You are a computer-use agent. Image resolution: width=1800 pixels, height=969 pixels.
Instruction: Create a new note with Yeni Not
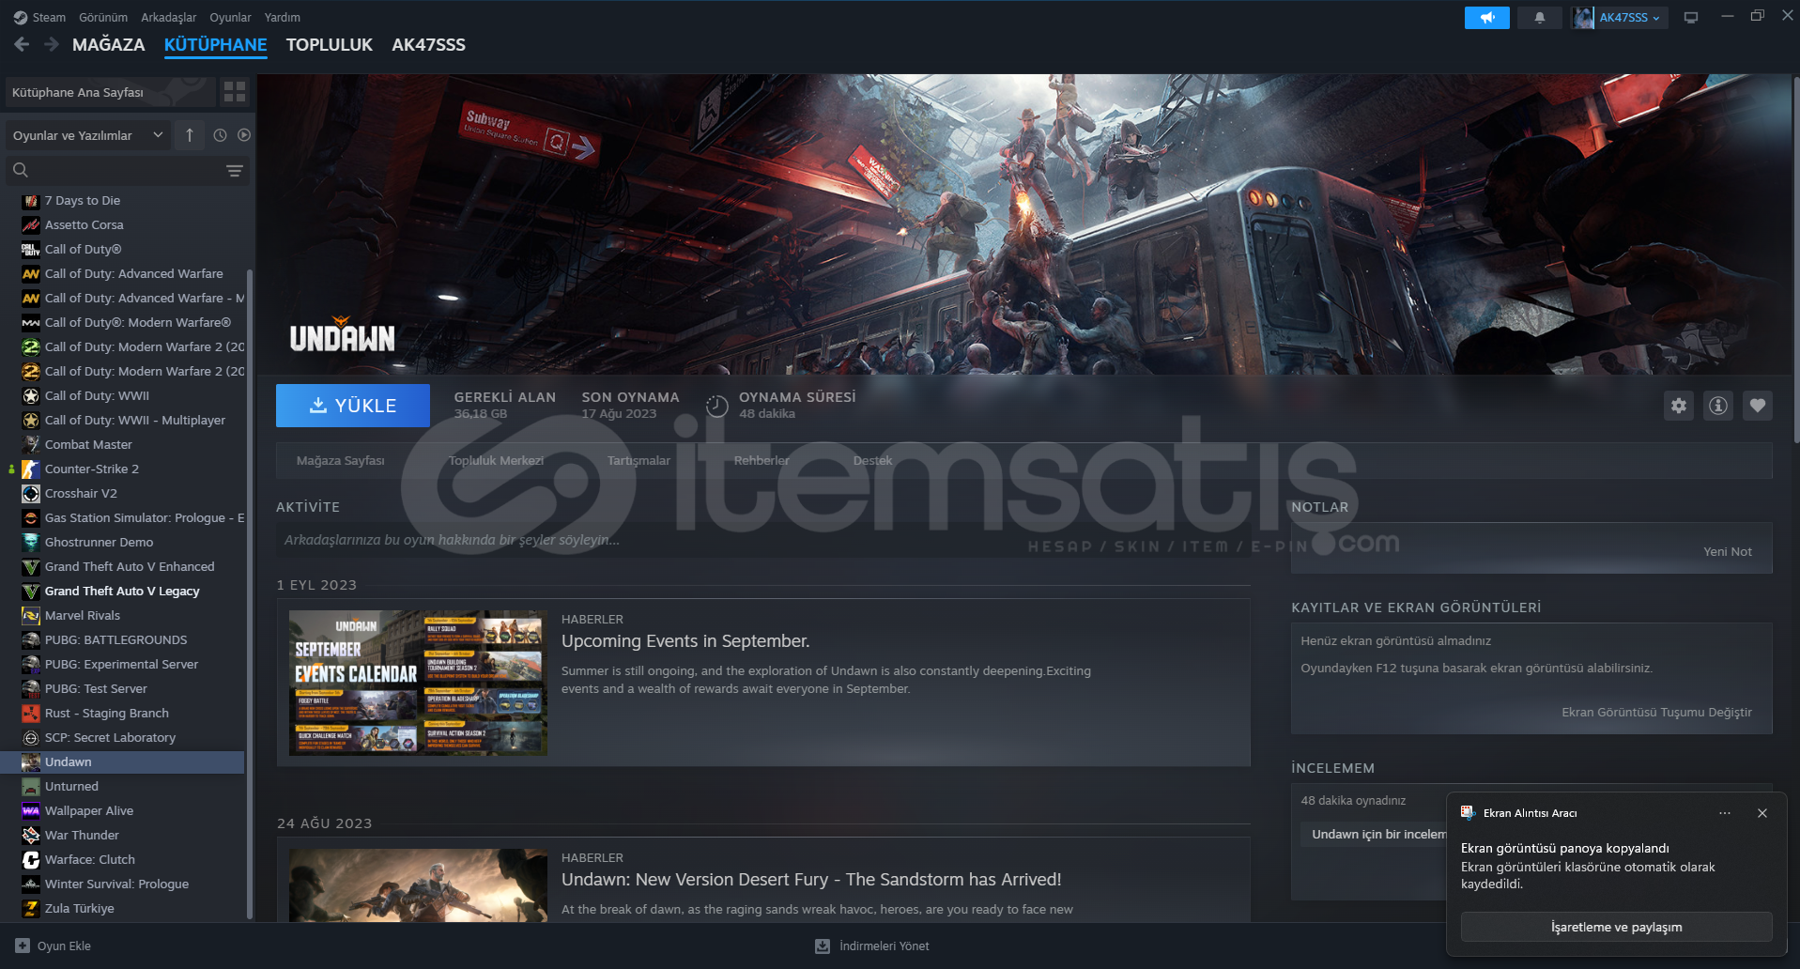[1728, 551]
